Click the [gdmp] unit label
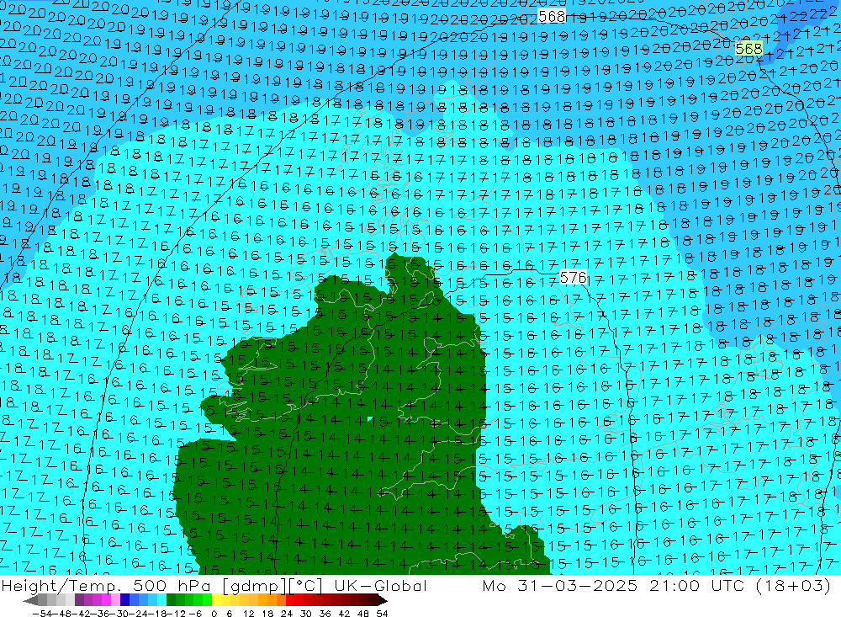Image resolution: width=841 pixels, height=617 pixels. 255,586
